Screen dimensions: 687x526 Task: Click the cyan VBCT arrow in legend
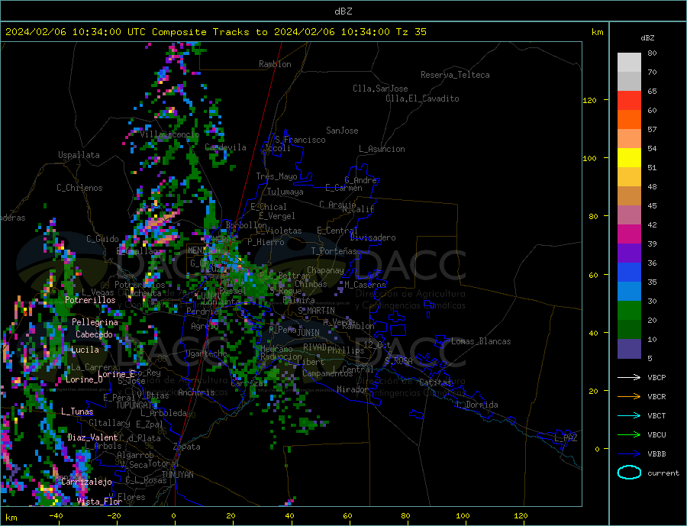(x=629, y=415)
